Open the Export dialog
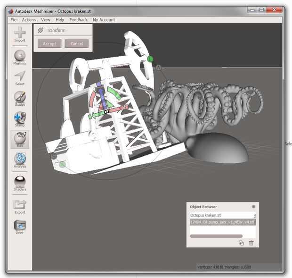Viewport: 292px width, 278px height. point(20,207)
